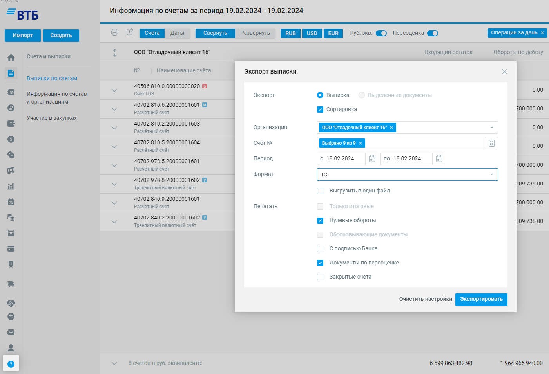
Task: Click the printer icon in the toolbar
Action: pyautogui.click(x=114, y=32)
